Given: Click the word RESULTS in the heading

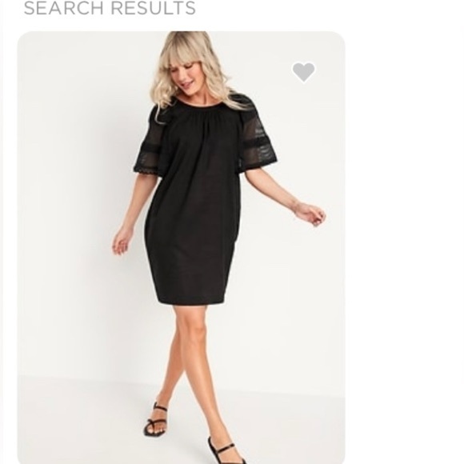Looking at the screenshot, I should click(154, 8).
